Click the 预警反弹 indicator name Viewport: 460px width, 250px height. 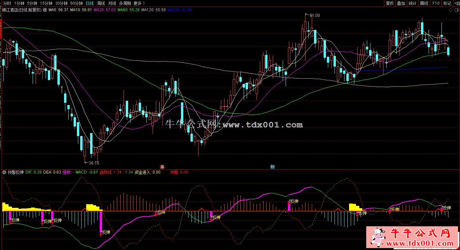16,172
